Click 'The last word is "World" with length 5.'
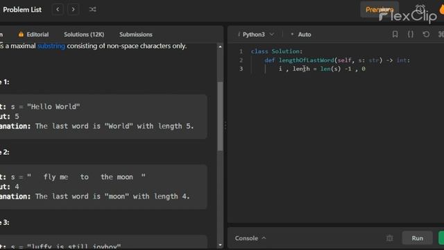The image size is (444, 250). pos(114,126)
